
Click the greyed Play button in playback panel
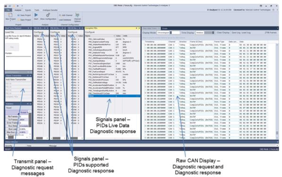12,47
